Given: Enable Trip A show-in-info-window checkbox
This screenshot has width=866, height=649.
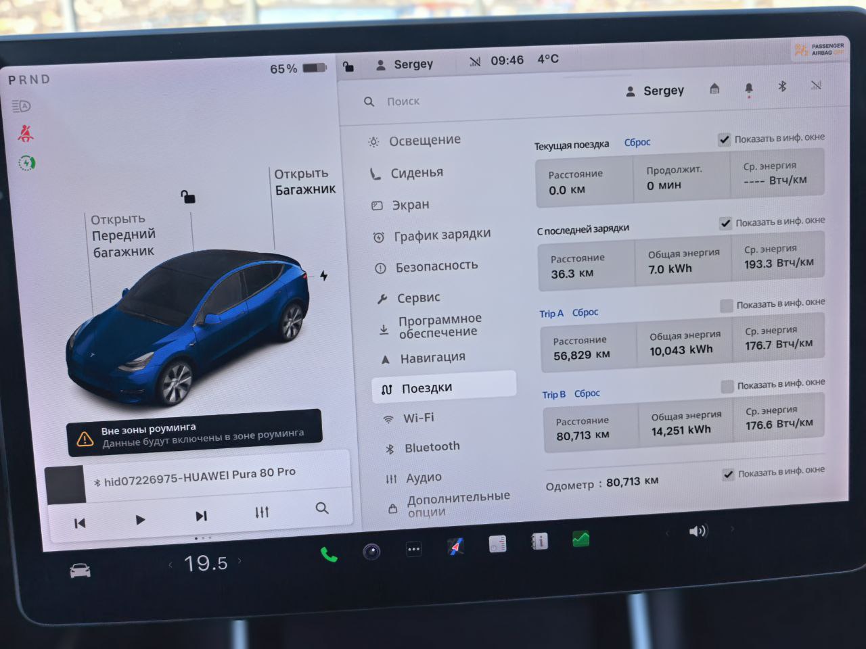Looking at the screenshot, I should (x=727, y=306).
